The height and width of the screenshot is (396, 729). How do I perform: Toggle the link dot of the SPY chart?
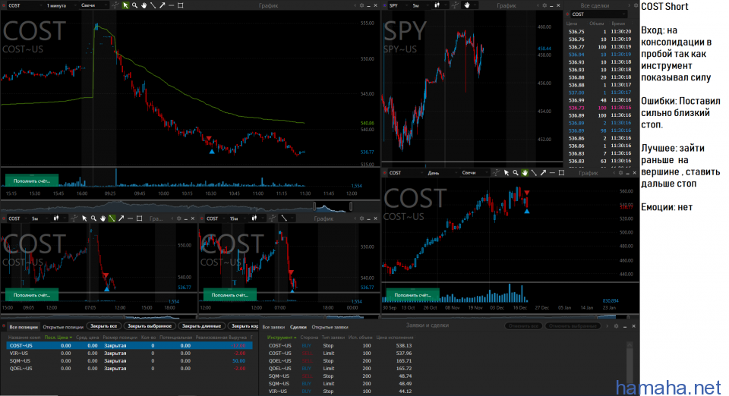click(385, 5)
